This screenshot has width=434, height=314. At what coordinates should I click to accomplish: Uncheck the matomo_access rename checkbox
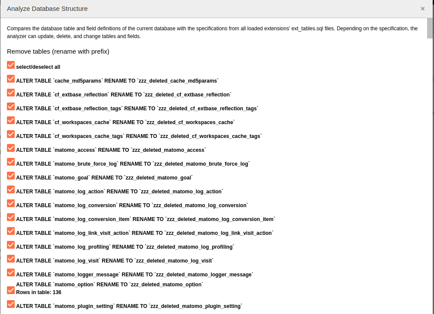pyautogui.click(x=11, y=148)
